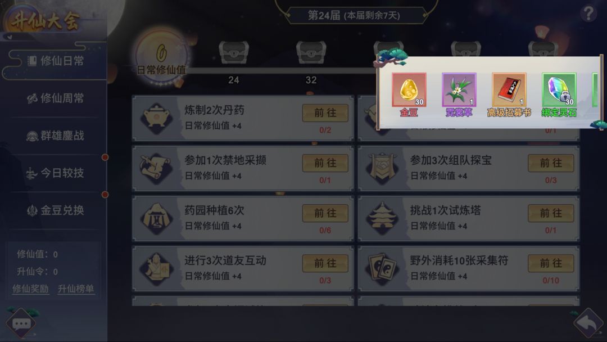Open the chat bubble icon

[21, 323]
